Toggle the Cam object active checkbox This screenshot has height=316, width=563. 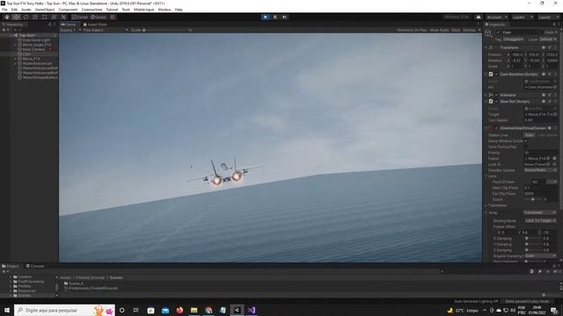[498, 32]
